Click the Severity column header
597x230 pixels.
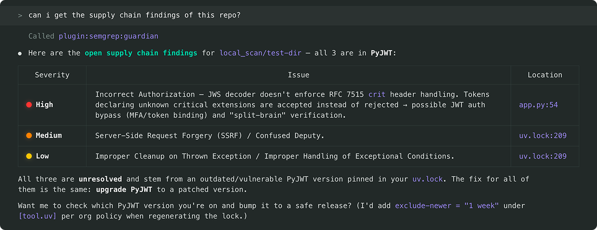pyautogui.click(x=52, y=75)
